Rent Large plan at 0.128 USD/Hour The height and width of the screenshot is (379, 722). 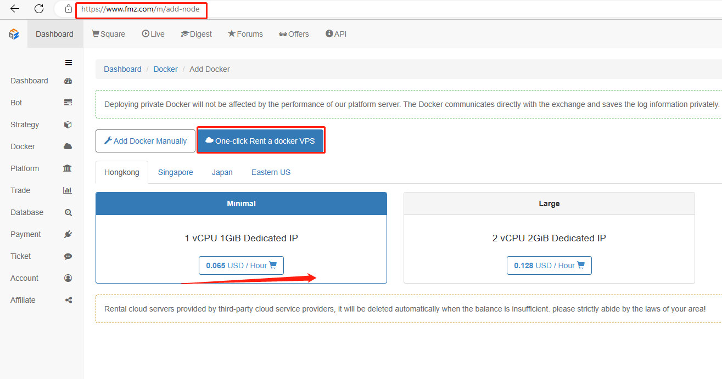(549, 265)
